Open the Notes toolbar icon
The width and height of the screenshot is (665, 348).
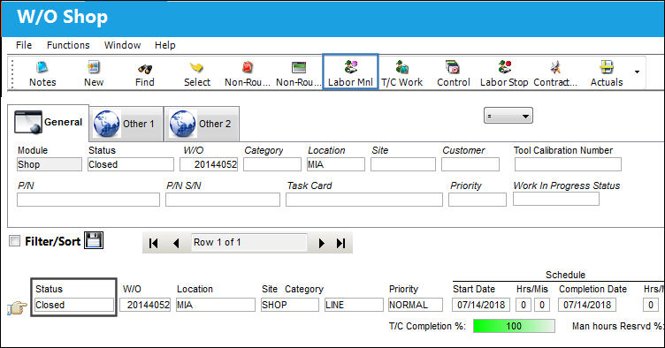point(42,73)
